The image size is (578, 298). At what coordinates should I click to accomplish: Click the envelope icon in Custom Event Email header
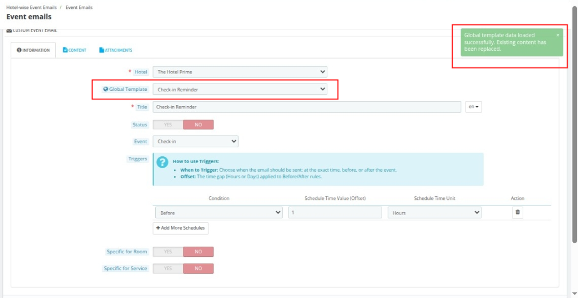[x=9, y=30]
